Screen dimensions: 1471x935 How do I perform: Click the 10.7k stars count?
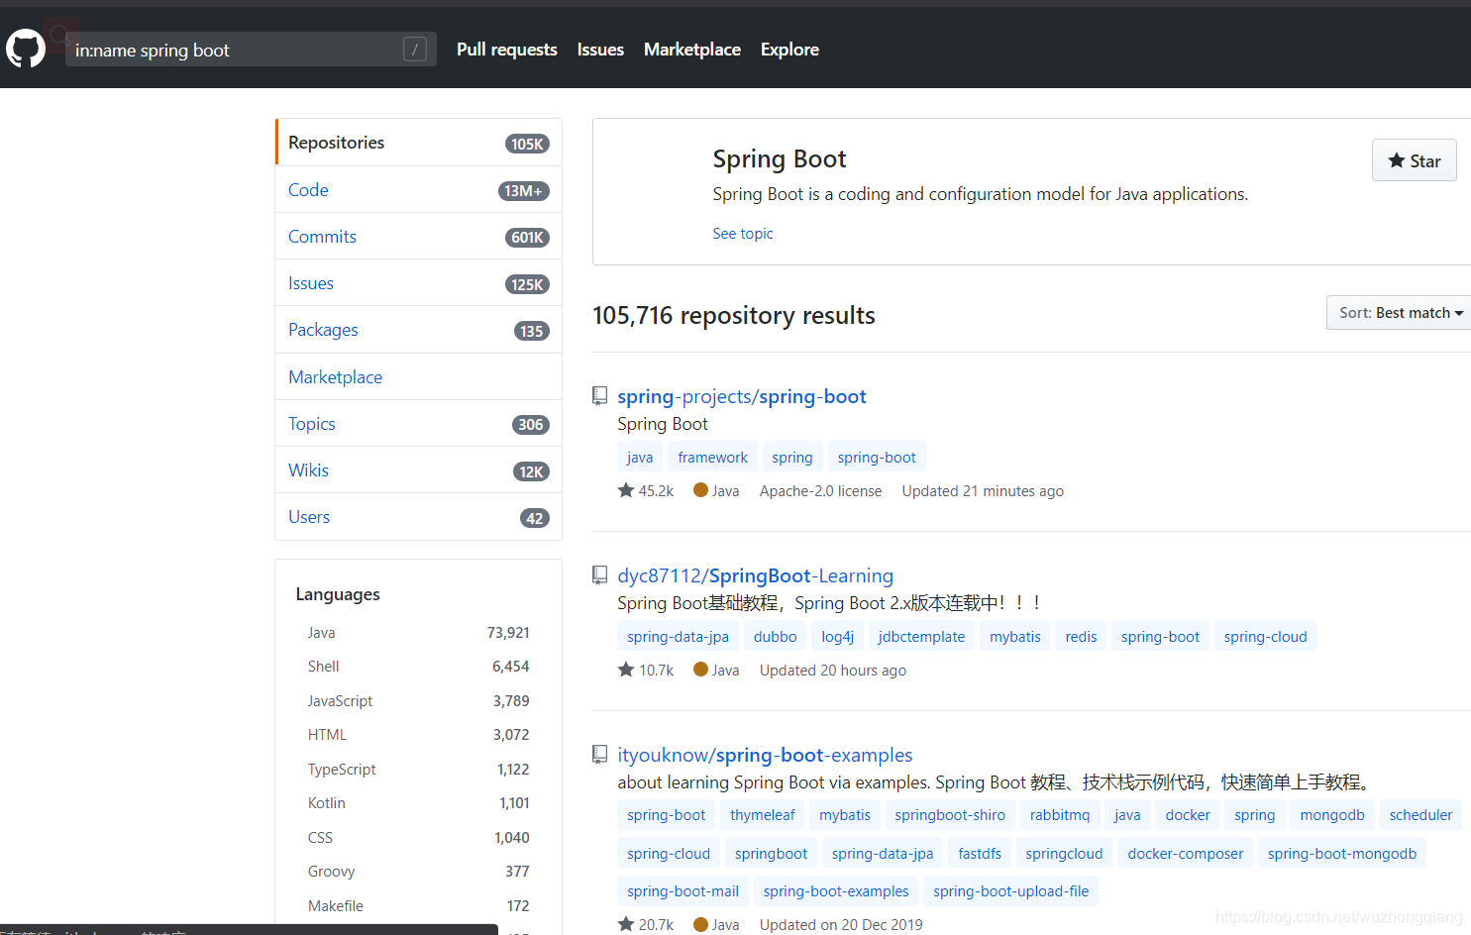coord(646,670)
